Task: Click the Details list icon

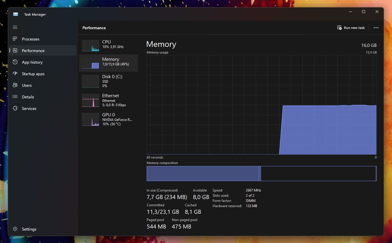Action: click(15, 97)
